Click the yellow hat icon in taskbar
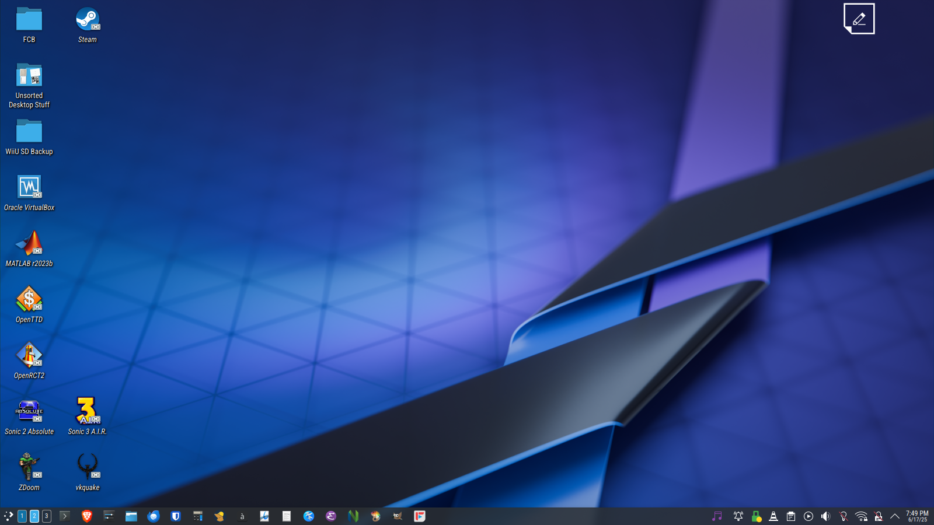 [x=220, y=516]
